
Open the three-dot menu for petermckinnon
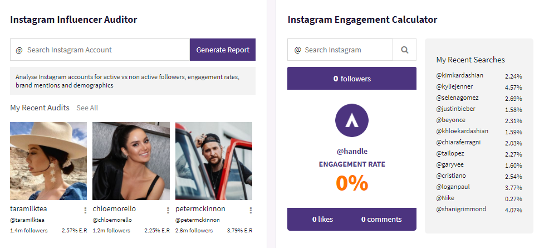coord(251,210)
